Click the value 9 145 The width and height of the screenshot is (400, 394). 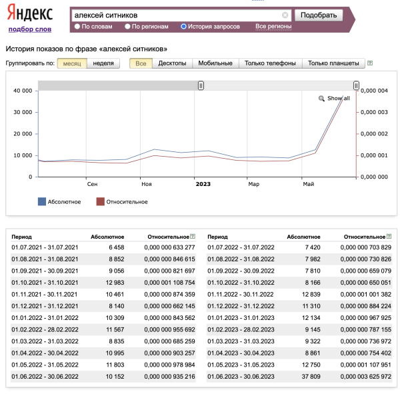(x=313, y=329)
